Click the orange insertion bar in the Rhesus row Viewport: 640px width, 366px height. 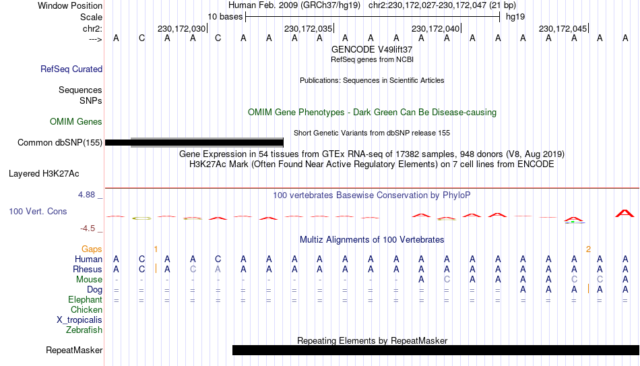pyautogui.click(x=156, y=268)
